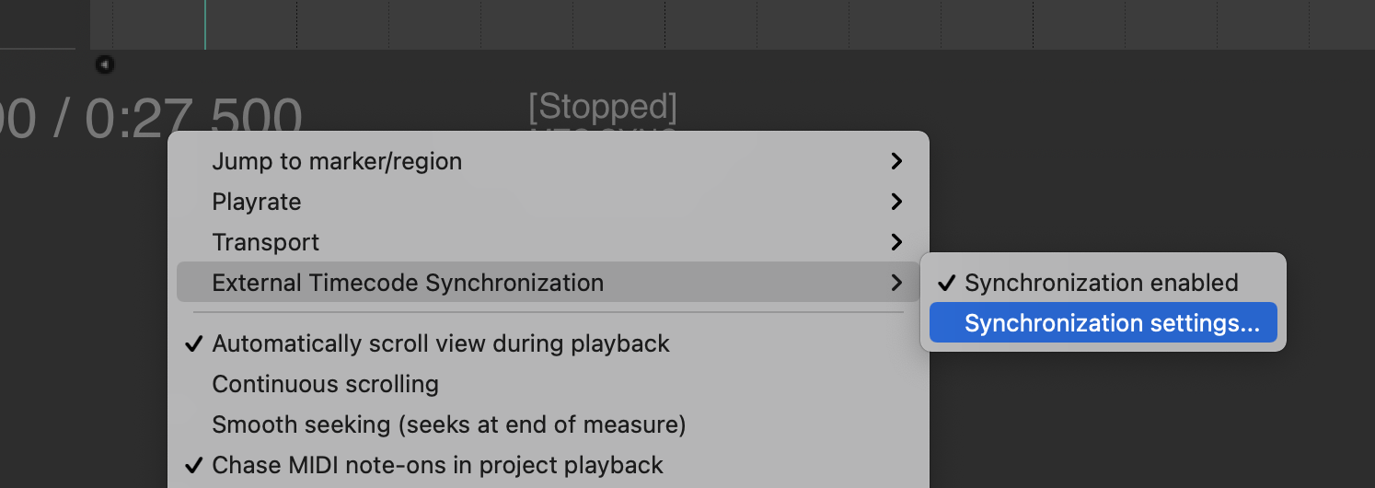Click the submenu arrow next to Playrate
This screenshot has width=1375, height=488.
896,202
